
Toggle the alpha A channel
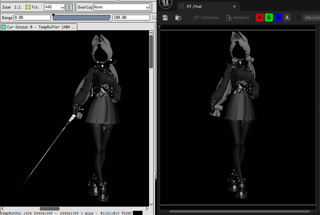[x=287, y=18]
